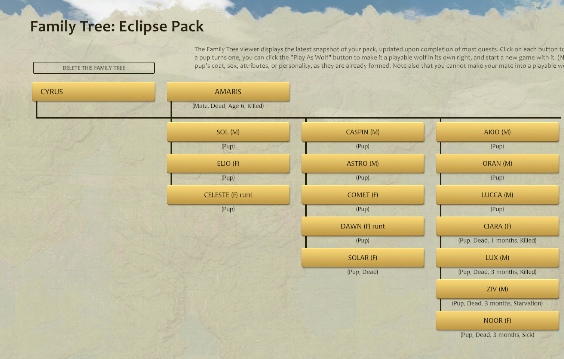Click the Delete This Family Tree button

point(94,68)
